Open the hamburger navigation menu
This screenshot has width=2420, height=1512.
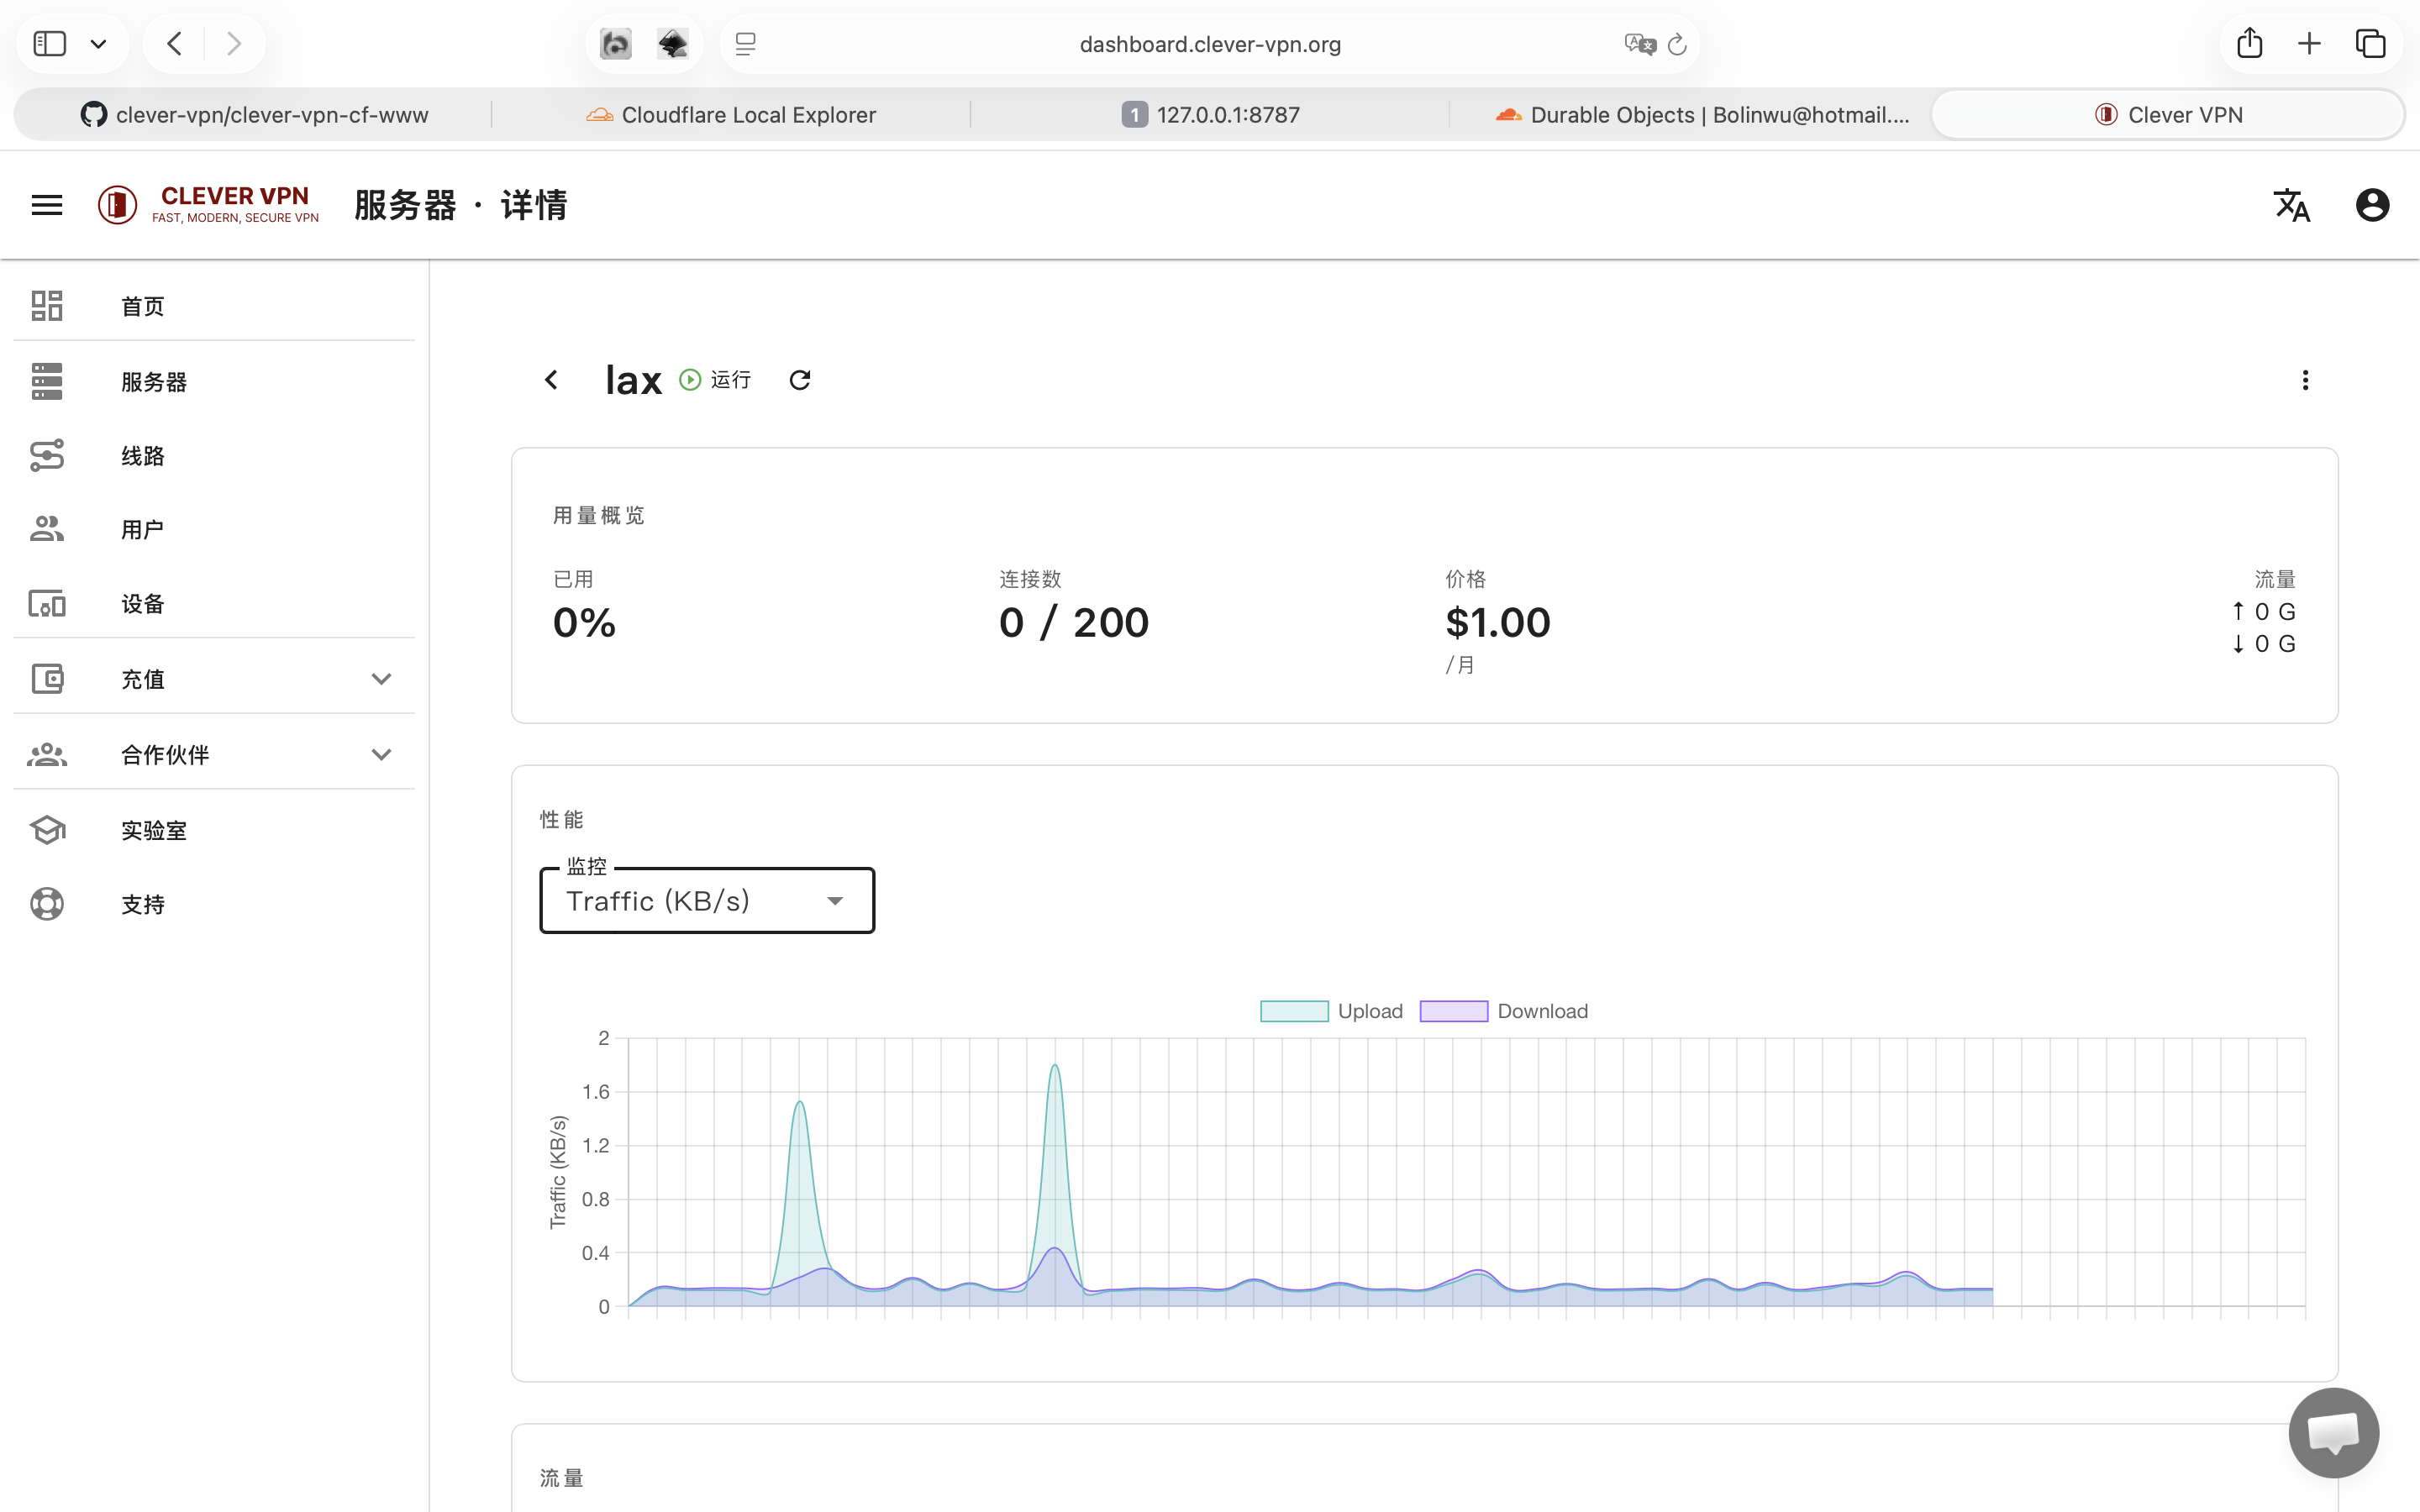coord(47,205)
